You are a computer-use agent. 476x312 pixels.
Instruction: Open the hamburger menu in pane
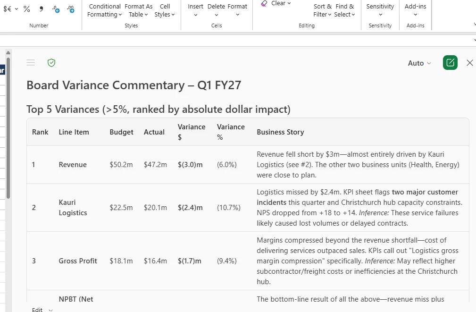point(31,63)
